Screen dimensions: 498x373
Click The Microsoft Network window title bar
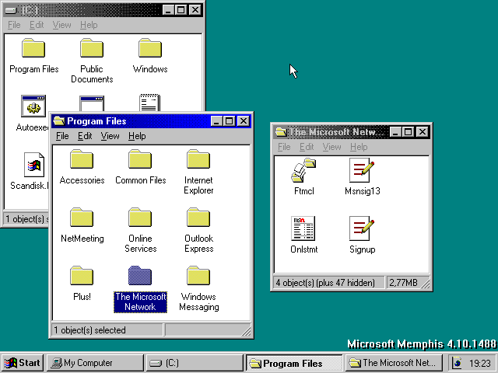[351, 131]
